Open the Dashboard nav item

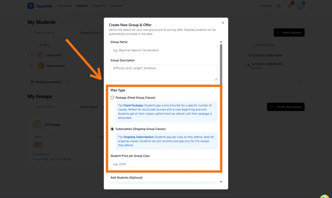click(64, 6)
